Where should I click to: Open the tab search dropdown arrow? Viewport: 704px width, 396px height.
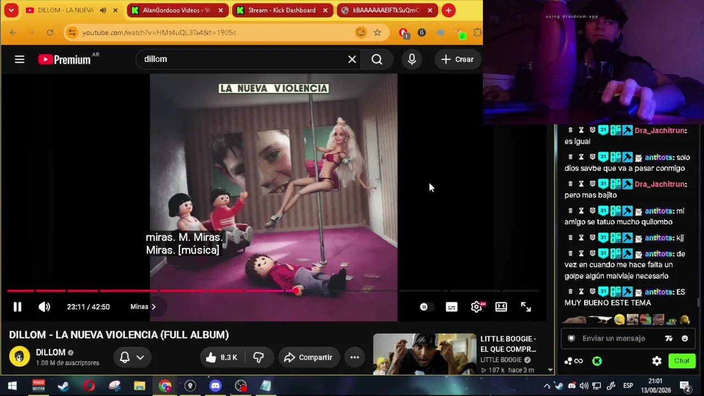(11, 10)
